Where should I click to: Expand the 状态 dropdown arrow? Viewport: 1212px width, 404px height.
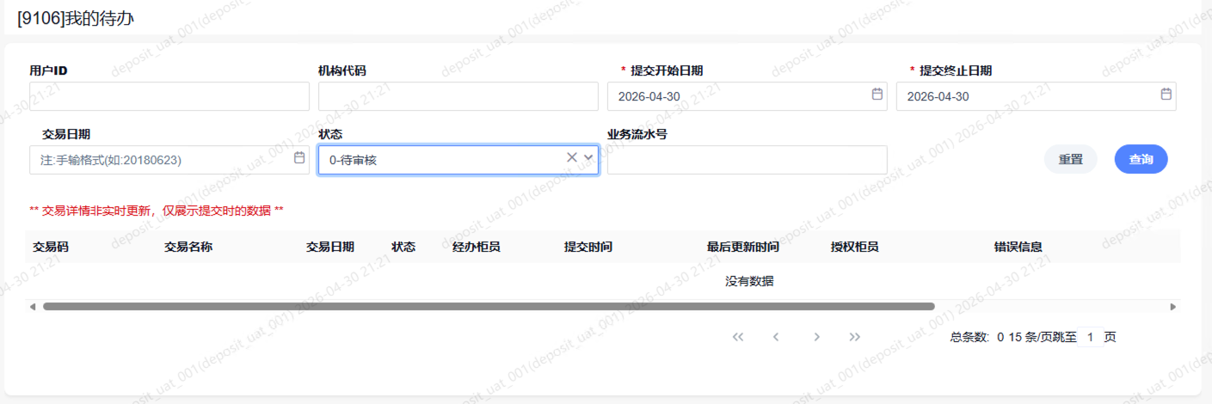point(588,157)
